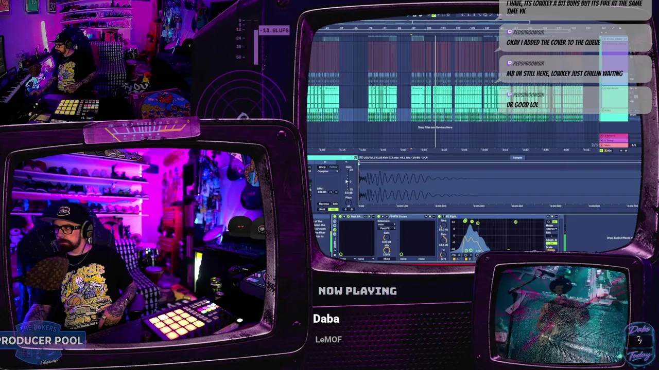Click the Reverse sample button

tap(324, 204)
